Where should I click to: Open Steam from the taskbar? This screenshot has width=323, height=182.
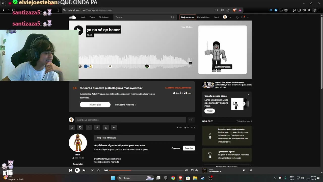tap(202, 178)
